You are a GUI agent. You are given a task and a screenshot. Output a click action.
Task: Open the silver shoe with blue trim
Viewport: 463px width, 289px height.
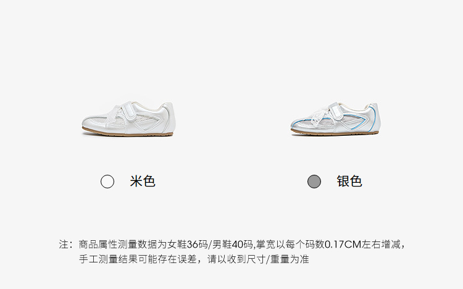pyautogui.click(x=335, y=119)
